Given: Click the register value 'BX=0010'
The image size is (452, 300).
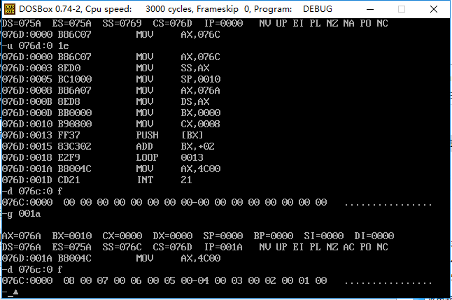Looking at the screenshot, I should tap(72, 236).
